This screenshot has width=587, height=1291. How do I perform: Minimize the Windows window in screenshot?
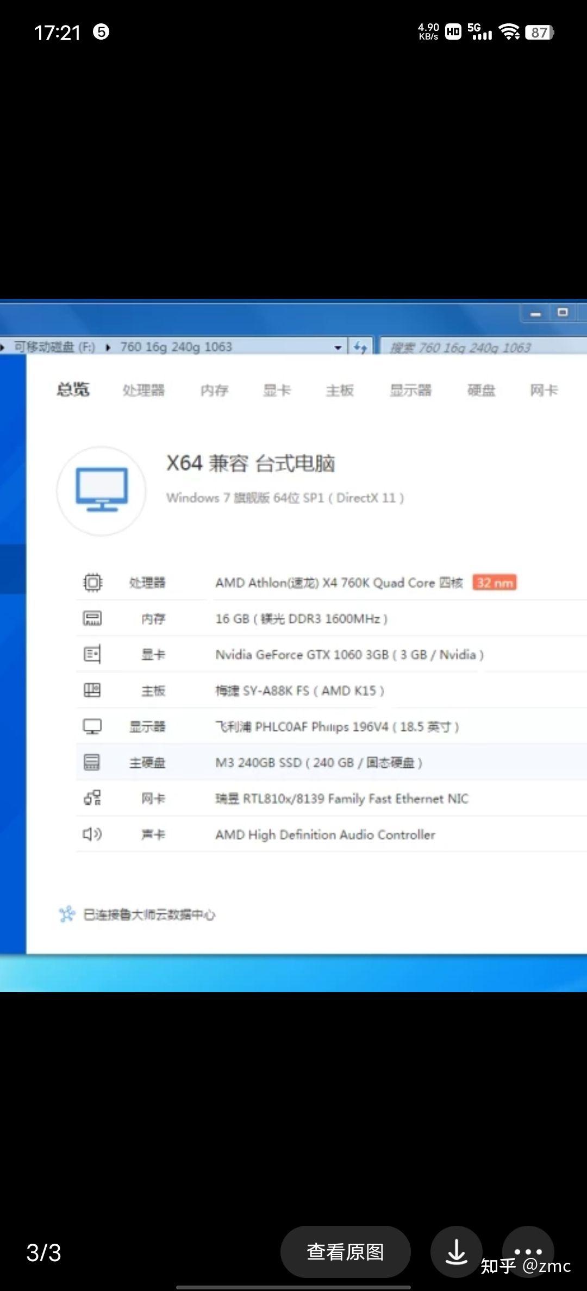[536, 314]
